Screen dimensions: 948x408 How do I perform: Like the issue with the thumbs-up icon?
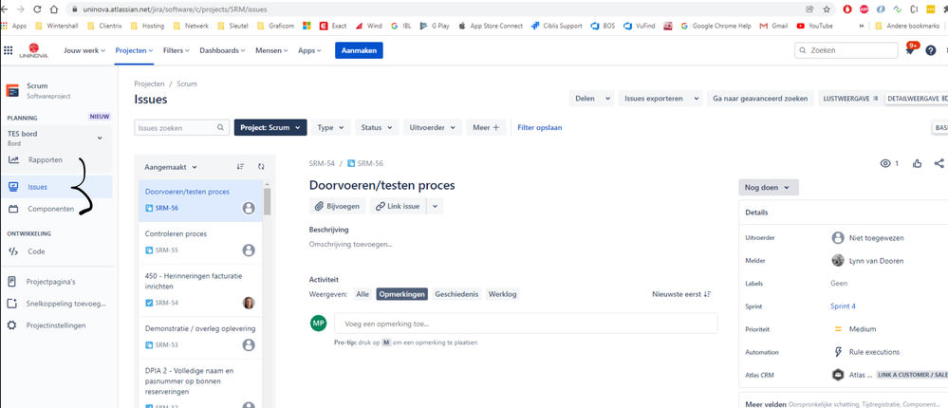pos(918,163)
